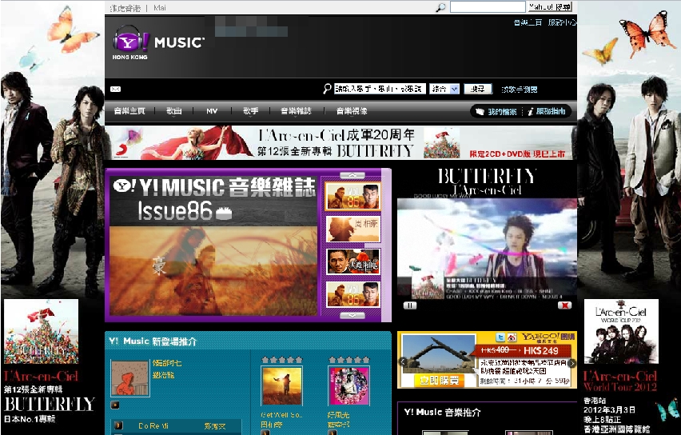Click the magnifier icon beside the music search box

point(327,89)
